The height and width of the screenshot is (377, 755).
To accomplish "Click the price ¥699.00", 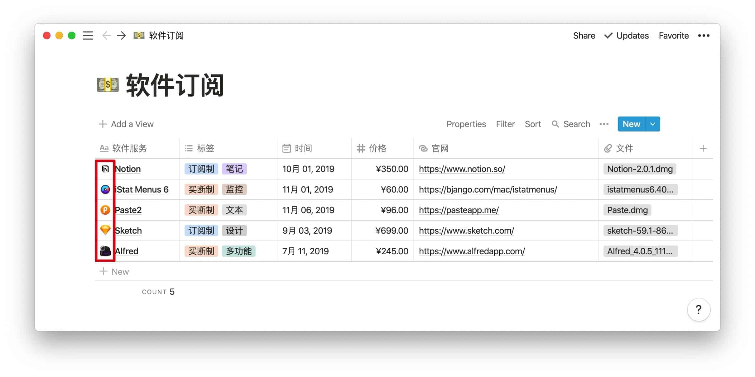I will pyautogui.click(x=392, y=231).
